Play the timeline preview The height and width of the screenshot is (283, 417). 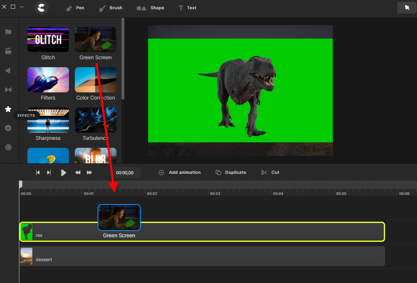[x=63, y=173]
